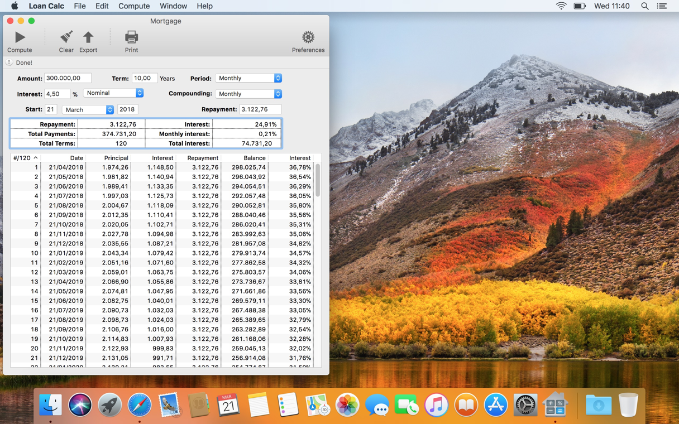
Task: Click Total interest value 74.731,20
Action: (257, 143)
